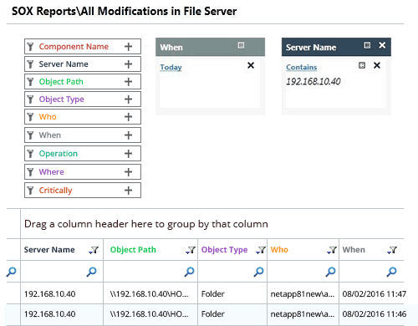This screenshot has height=326, width=418.
Task: Add the Critically filter with plus
Action: [x=128, y=191]
